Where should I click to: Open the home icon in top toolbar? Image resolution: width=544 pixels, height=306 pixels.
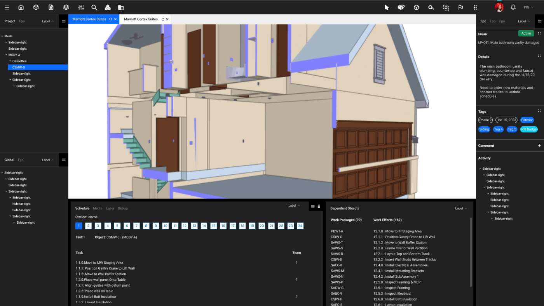coord(21,7)
